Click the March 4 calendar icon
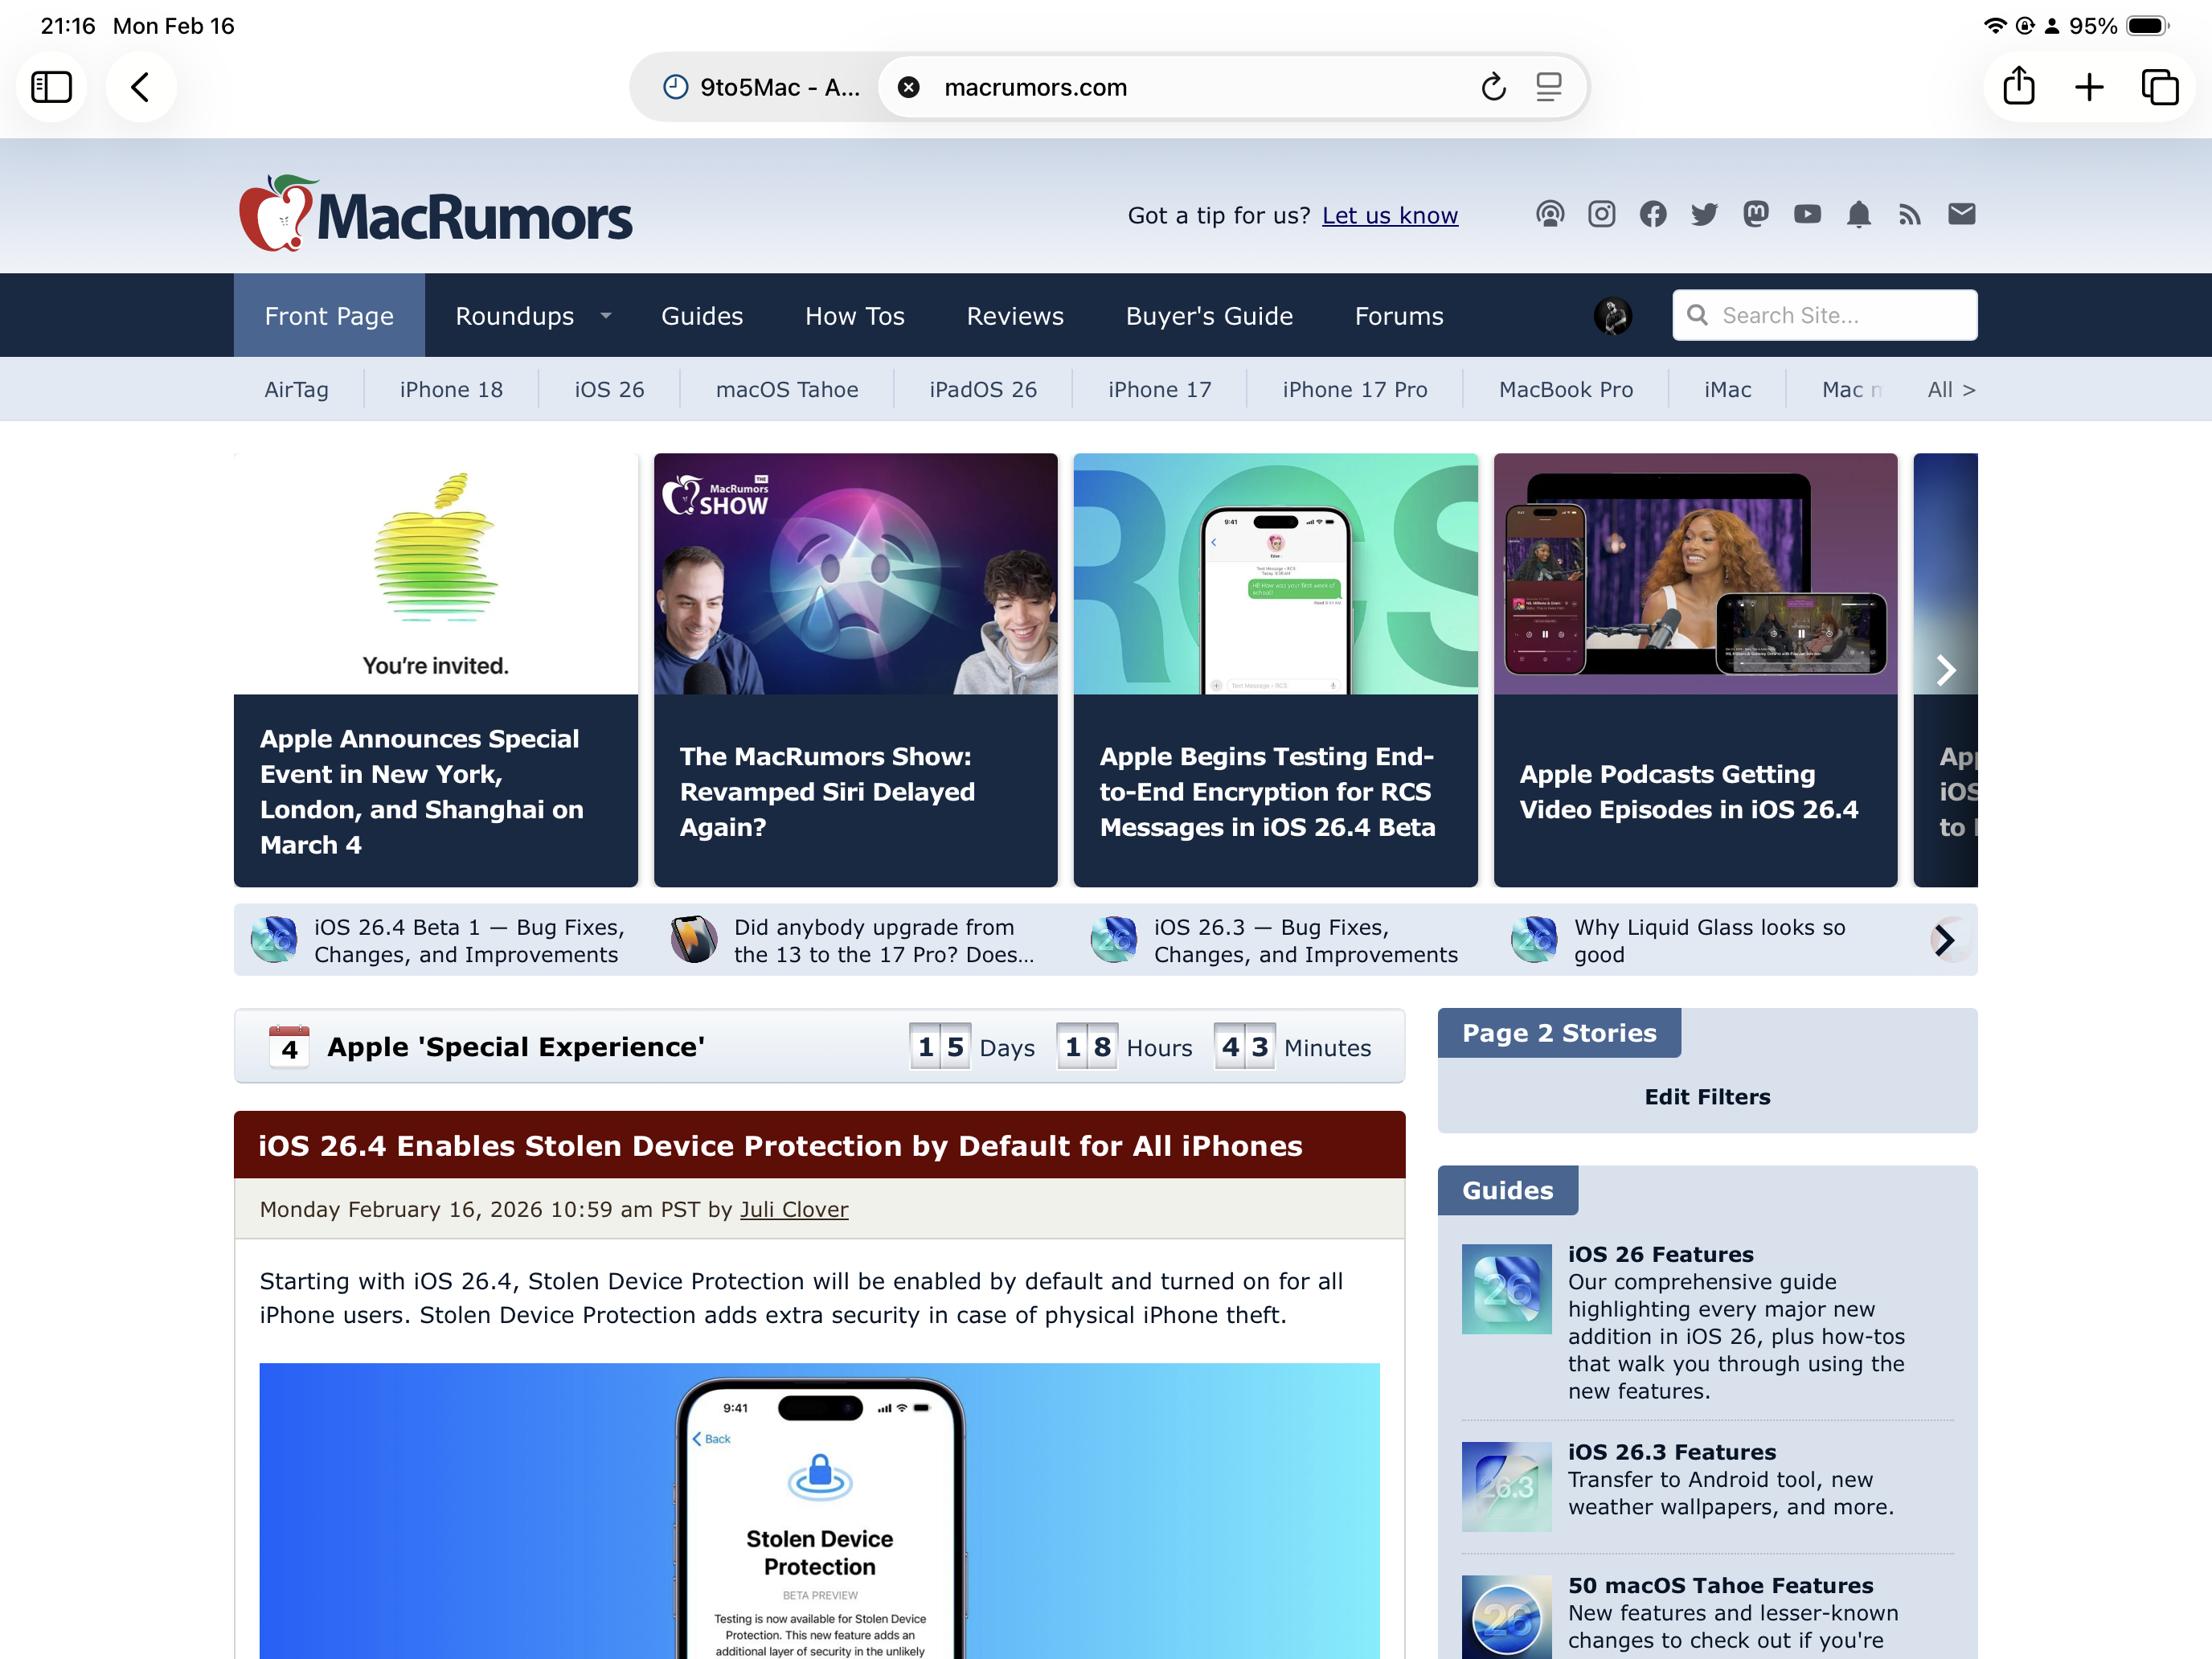Image resolution: width=2212 pixels, height=1659 pixels. tap(289, 1046)
